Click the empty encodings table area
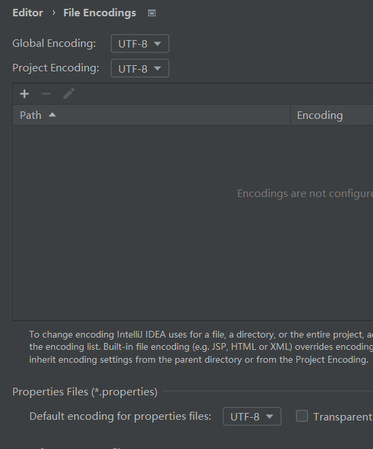Image resolution: width=373 pixels, height=449 pixels. (x=193, y=223)
